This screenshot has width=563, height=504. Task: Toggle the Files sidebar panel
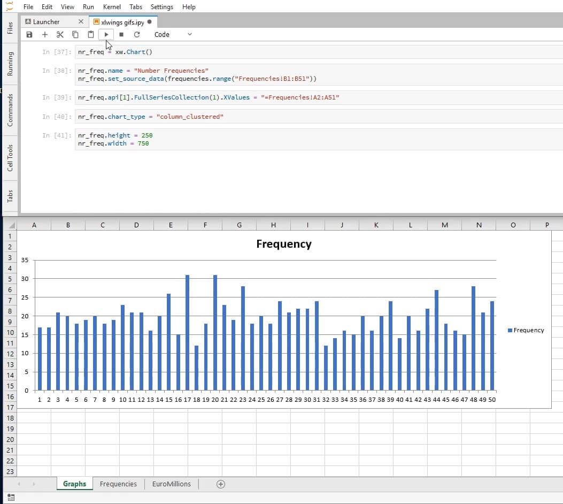pyautogui.click(x=9, y=27)
